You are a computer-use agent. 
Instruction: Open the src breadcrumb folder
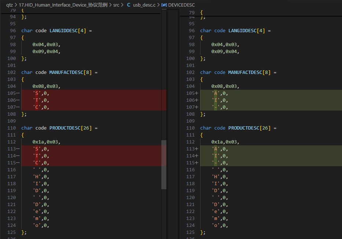click(x=116, y=5)
